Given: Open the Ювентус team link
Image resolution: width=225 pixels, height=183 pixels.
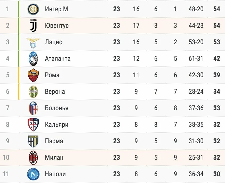Looking at the screenshot, I should tap(57, 26).
